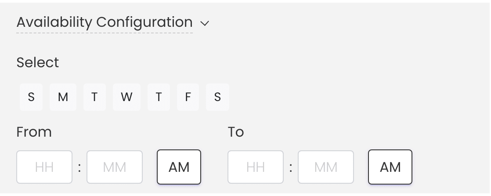Click the colon separator in From time
Image resolution: width=491 pixels, height=196 pixels.
[79, 167]
